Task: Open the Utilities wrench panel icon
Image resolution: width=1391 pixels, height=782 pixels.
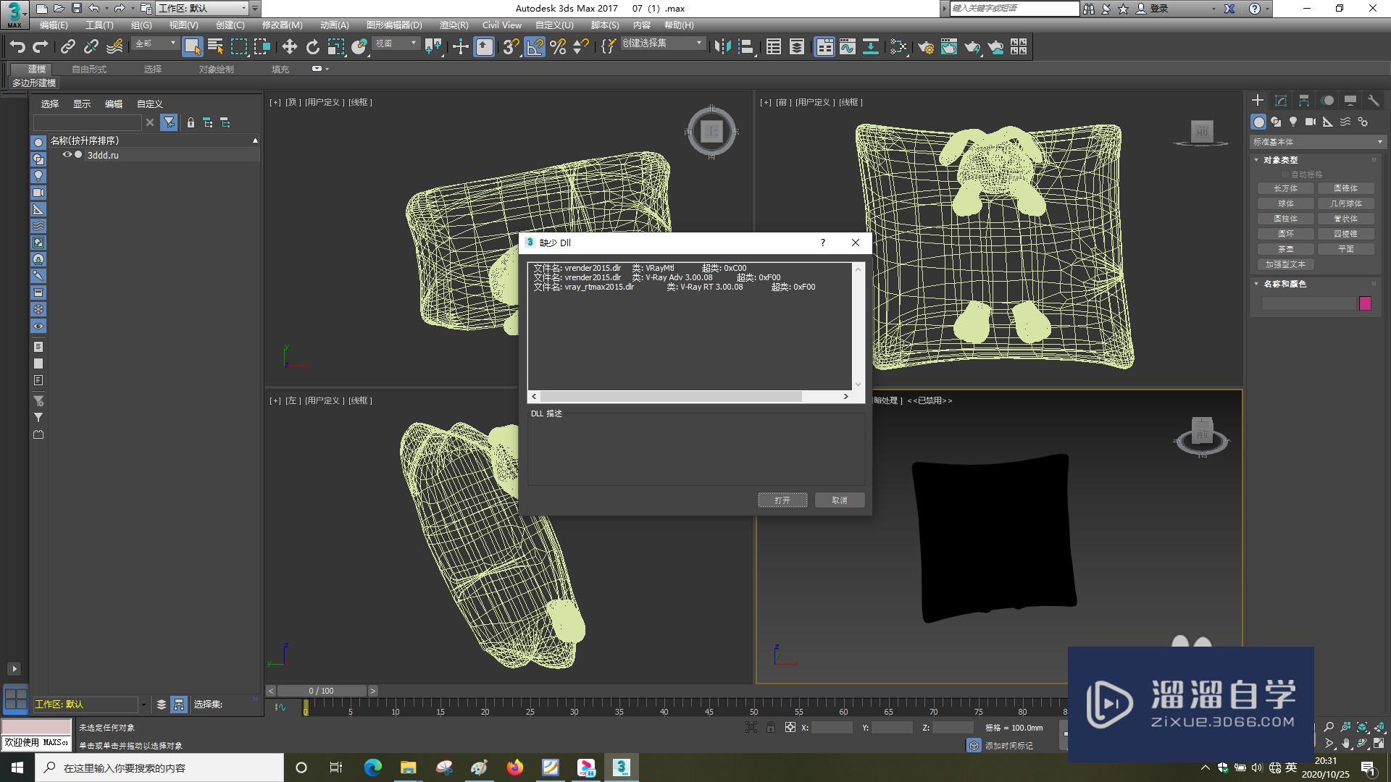Action: tap(1373, 101)
